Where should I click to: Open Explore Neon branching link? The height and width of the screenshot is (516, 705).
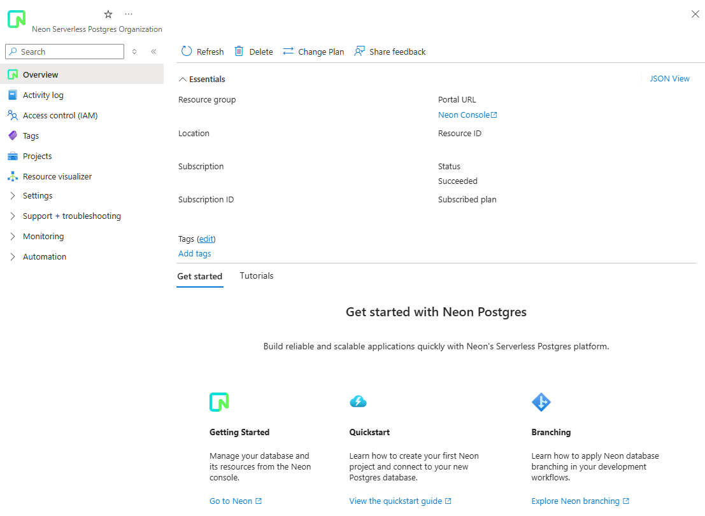[575, 501]
